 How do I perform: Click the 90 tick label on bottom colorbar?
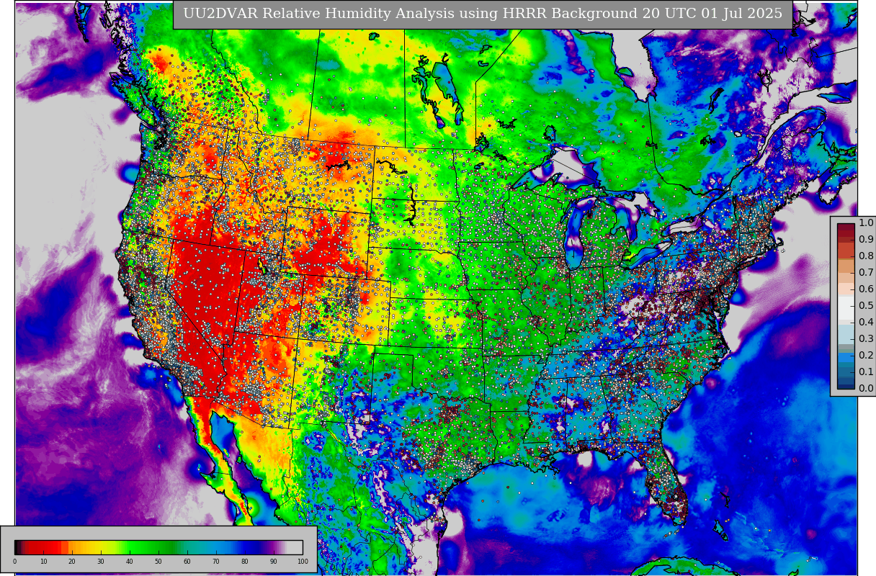pos(274,562)
